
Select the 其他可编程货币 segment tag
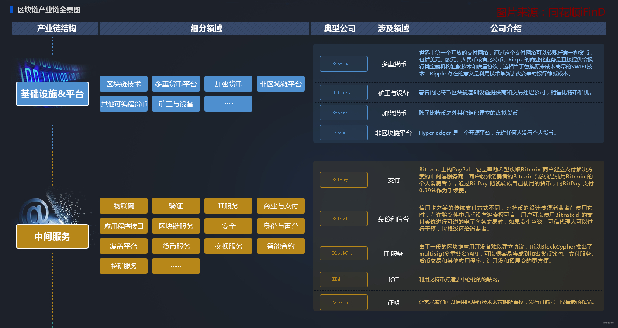point(124,104)
